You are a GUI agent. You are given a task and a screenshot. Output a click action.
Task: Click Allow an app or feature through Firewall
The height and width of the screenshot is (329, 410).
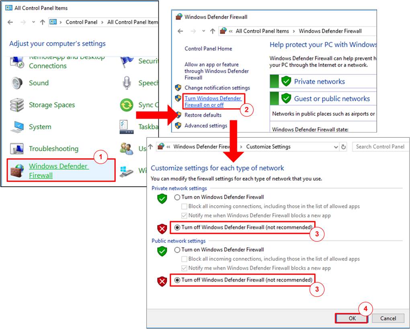point(217,71)
